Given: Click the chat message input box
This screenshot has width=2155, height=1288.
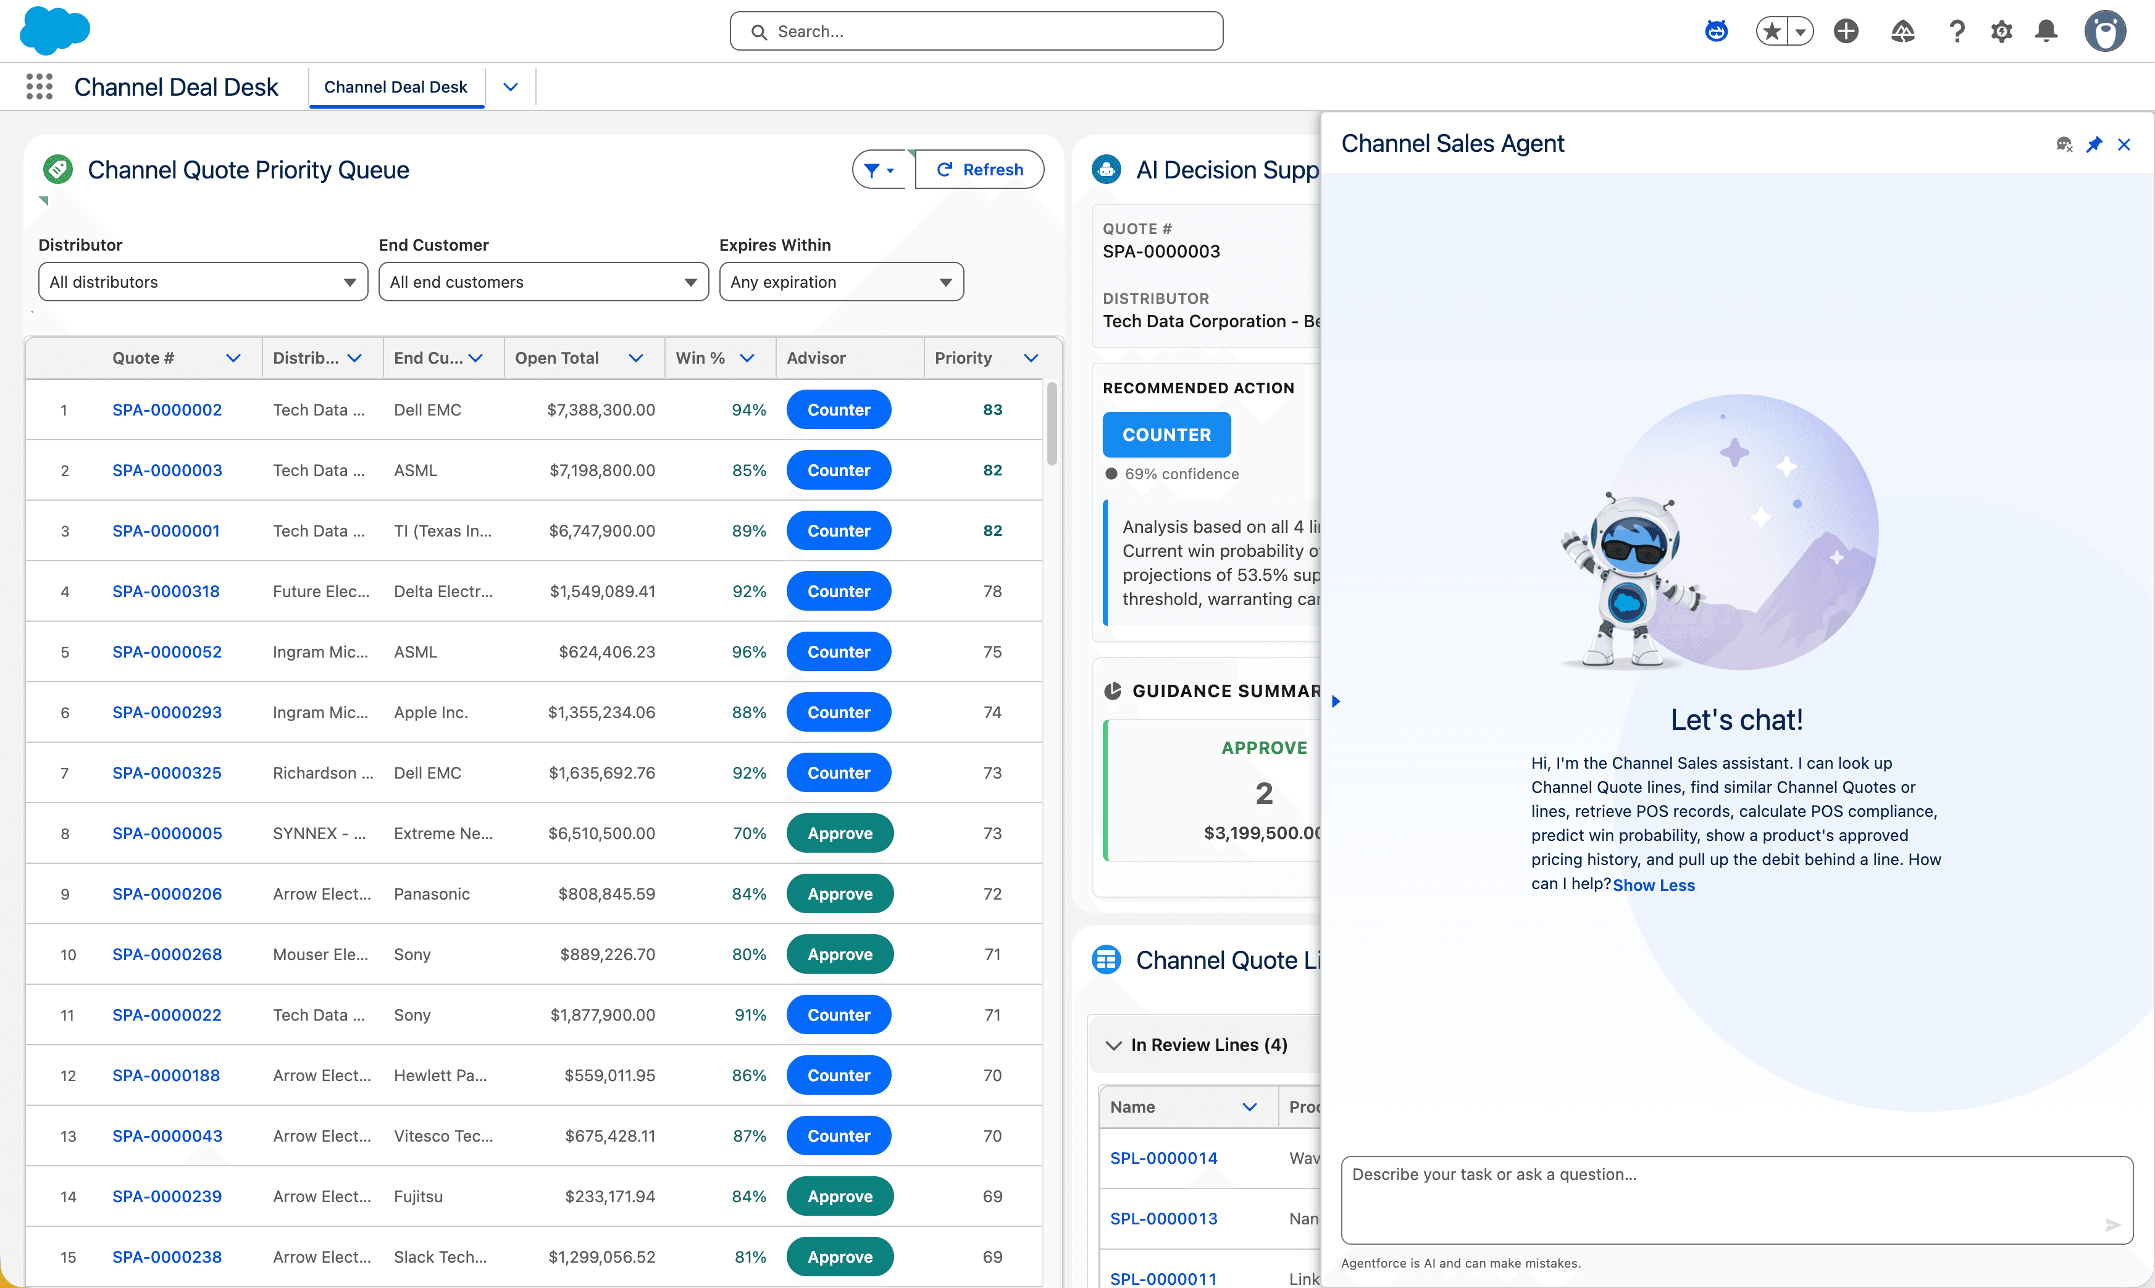Looking at the screenshot, I should click(1737, 1200).
